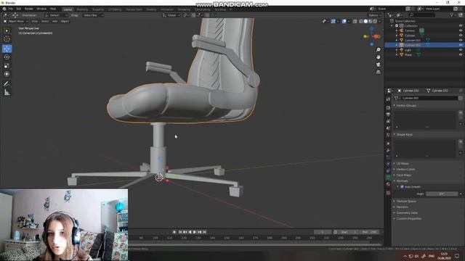Click the red X axis on gizmo
The height and width of the screenshot is (261, 465).
(376, 36)
